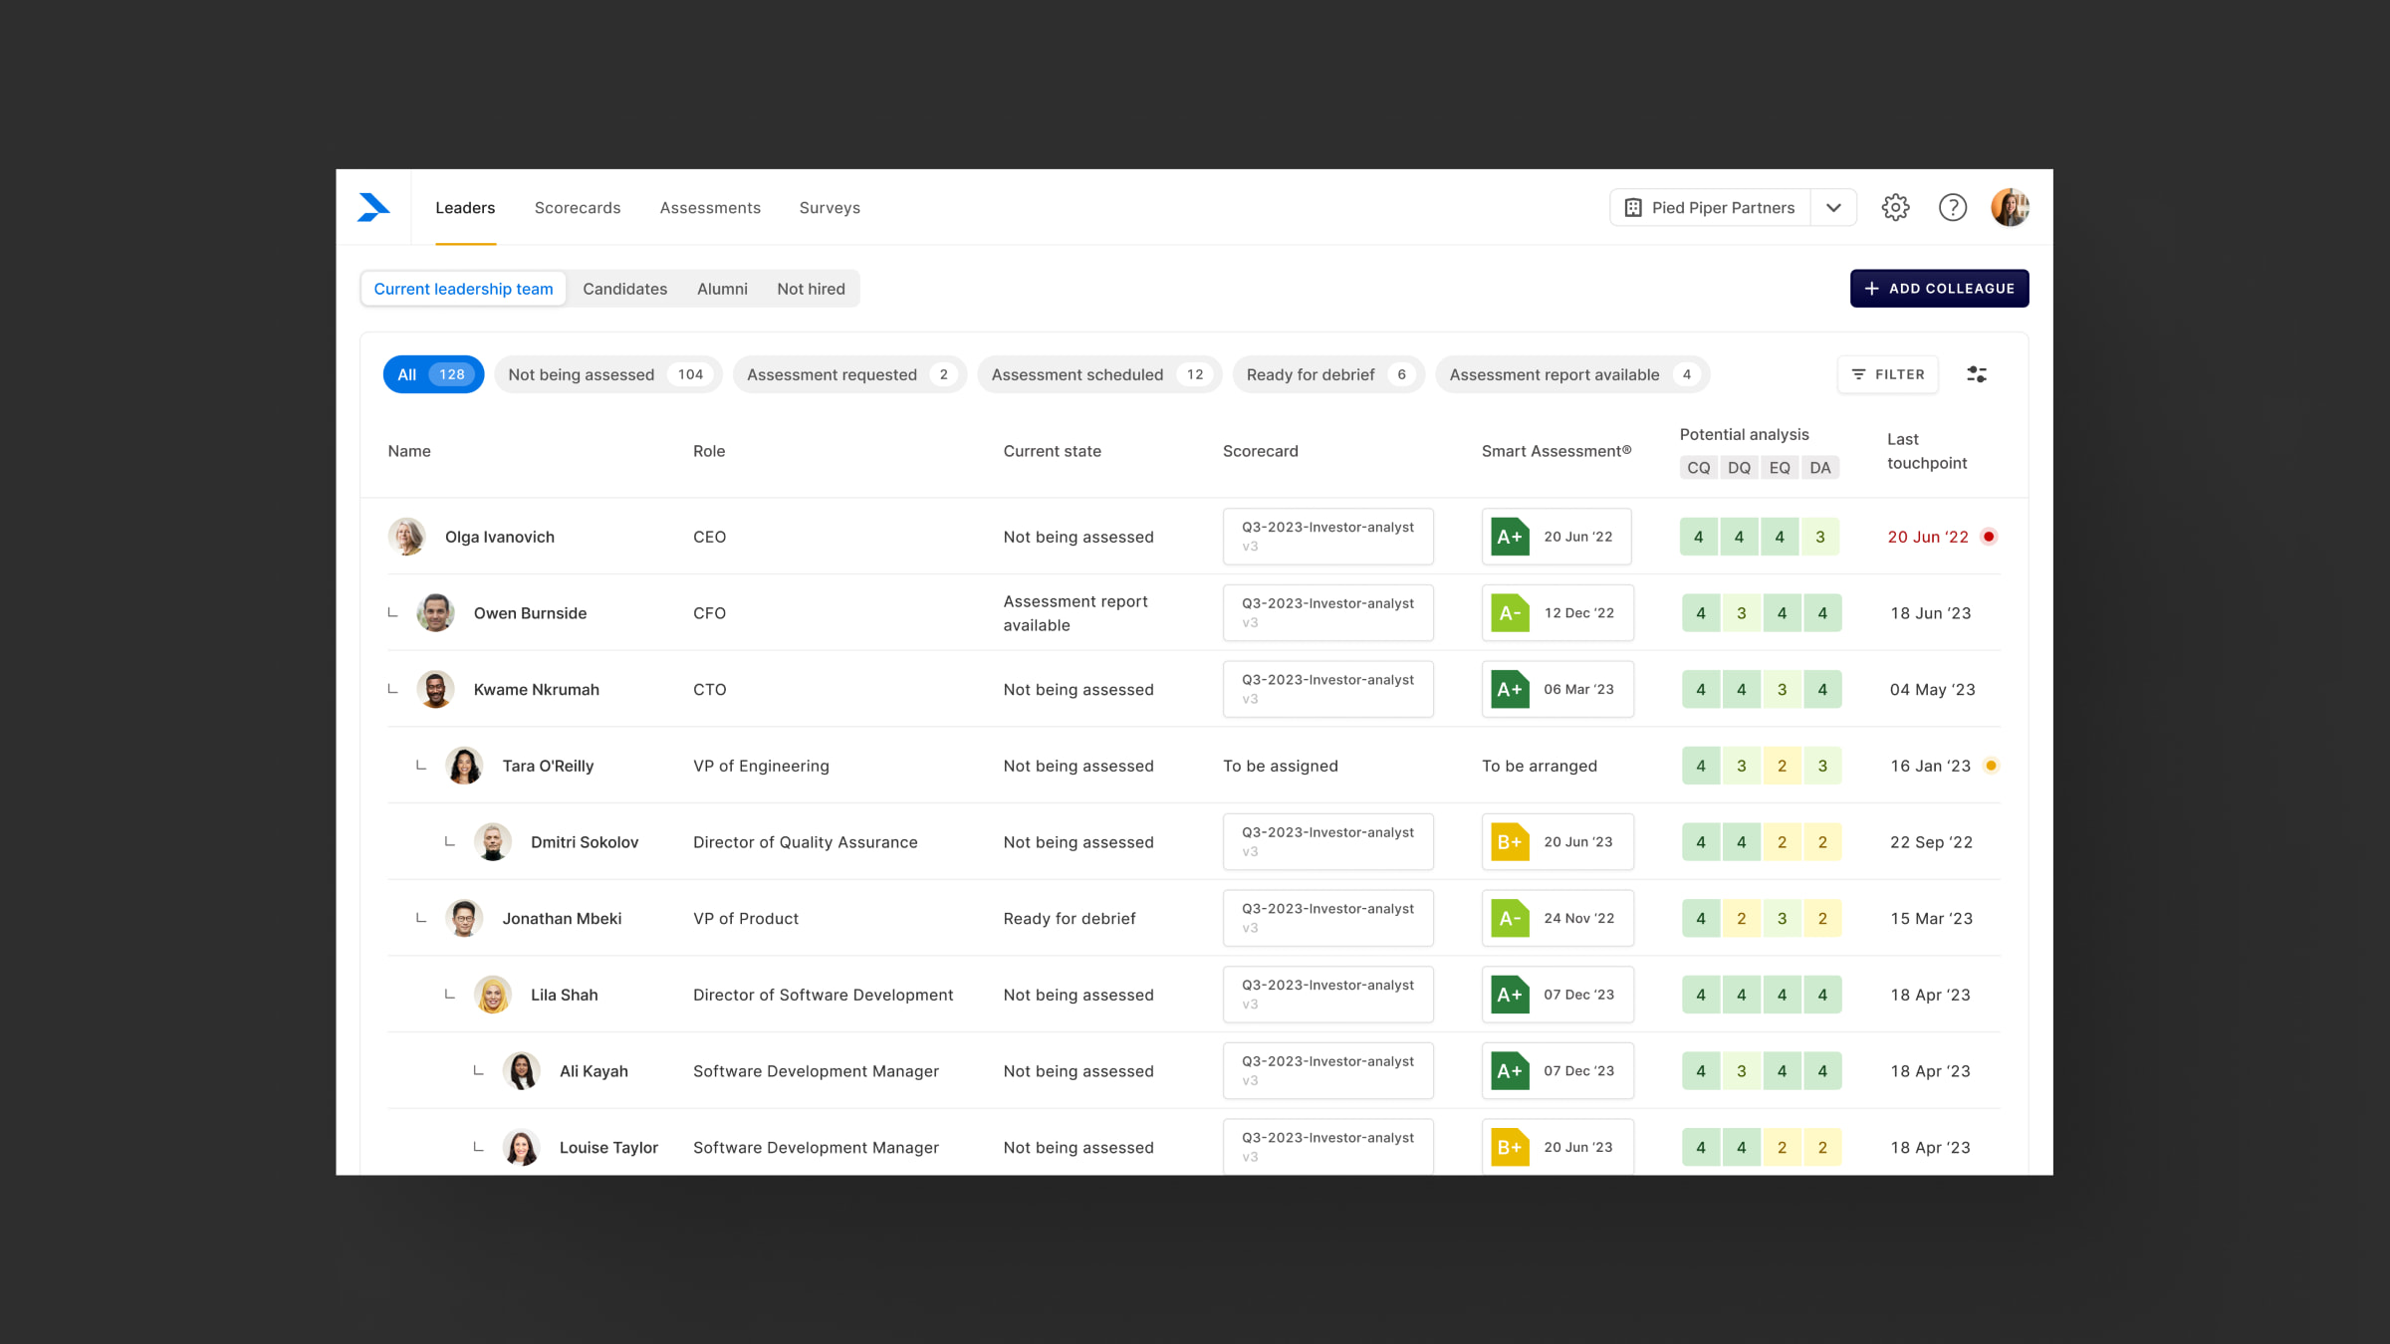
Task: Click the Add Colleague button
Action: pyautogui.click(x=1939, y=289)
